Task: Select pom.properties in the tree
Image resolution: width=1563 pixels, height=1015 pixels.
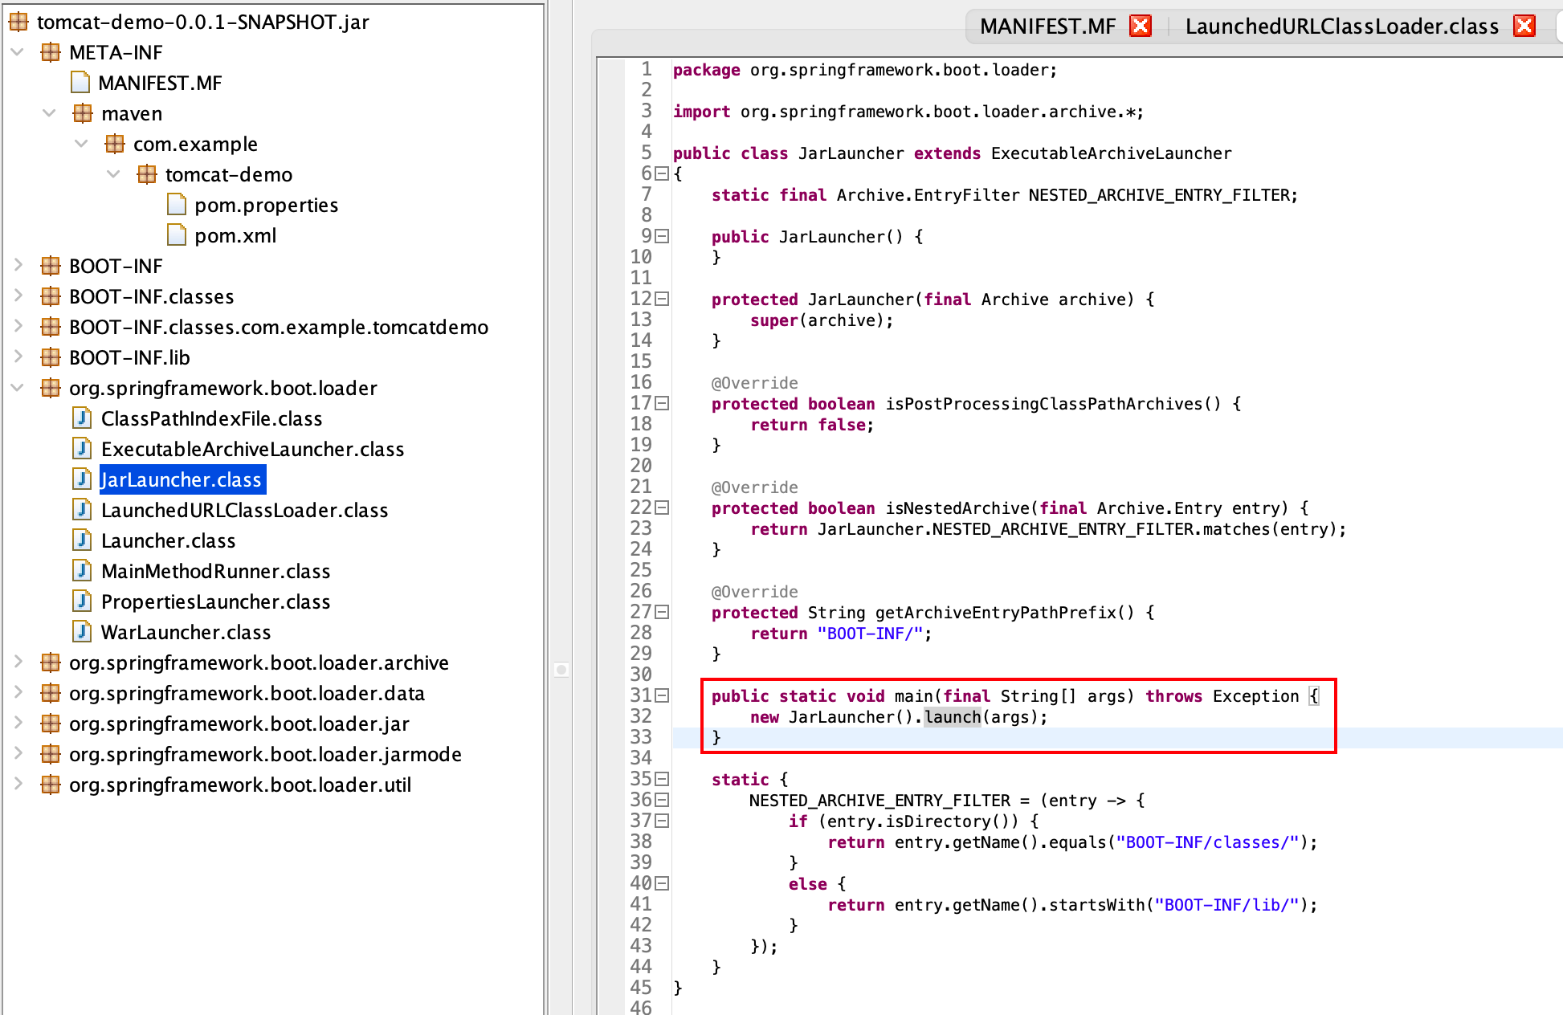Action: point(266,205)
